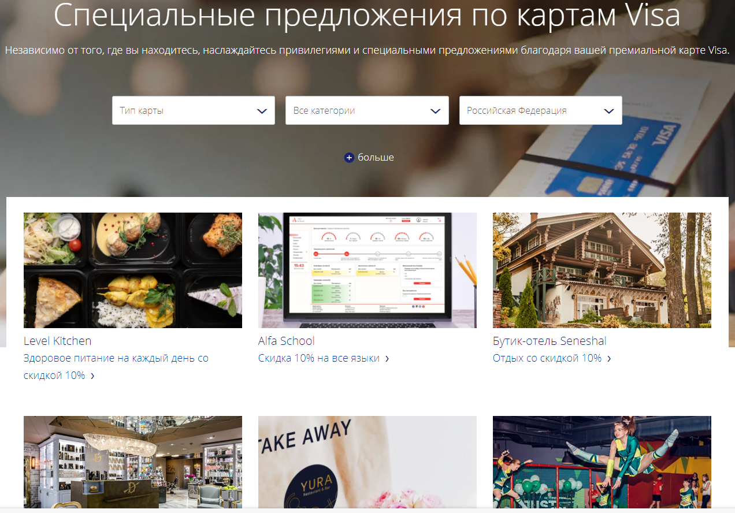This screenshot has width=735, height=513.
Task: Open the trampoline park jumpers photo
Action: (x=602, y=462)
